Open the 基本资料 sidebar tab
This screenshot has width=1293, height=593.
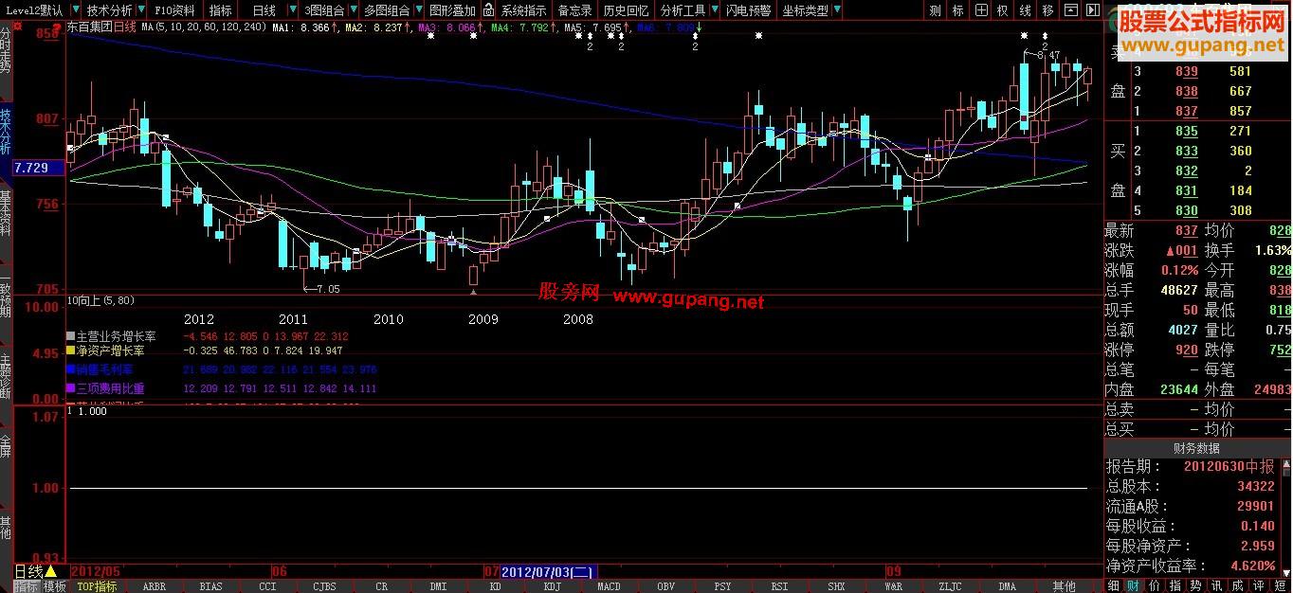click(6, 212)
